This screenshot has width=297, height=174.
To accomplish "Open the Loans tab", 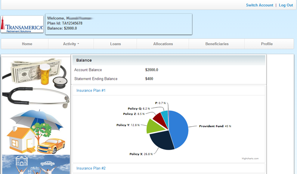I will tap(115, 44).
